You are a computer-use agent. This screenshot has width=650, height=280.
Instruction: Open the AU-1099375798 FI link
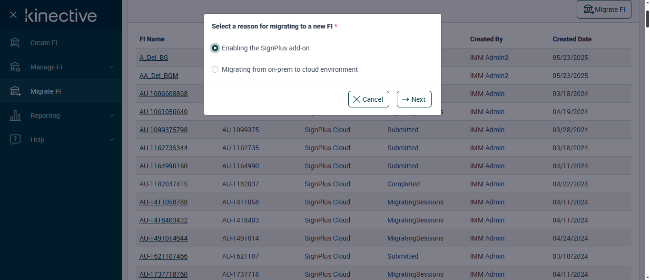(x=163, y=130)
